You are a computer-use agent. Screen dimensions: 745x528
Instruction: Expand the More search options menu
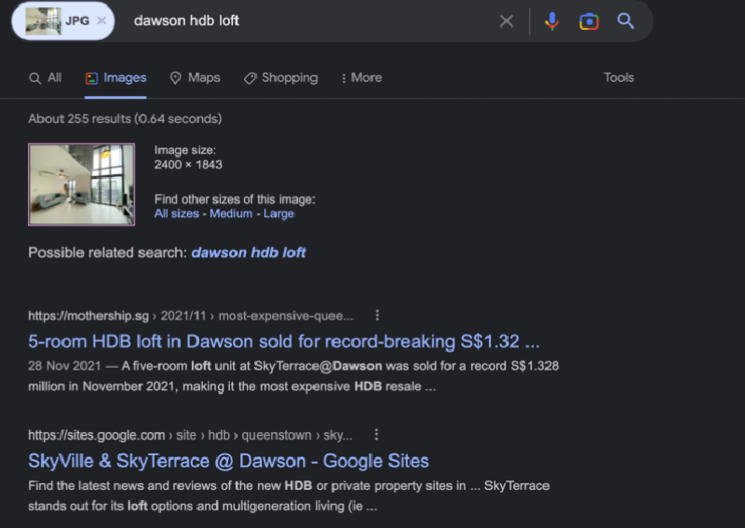(x=361, y=78)
